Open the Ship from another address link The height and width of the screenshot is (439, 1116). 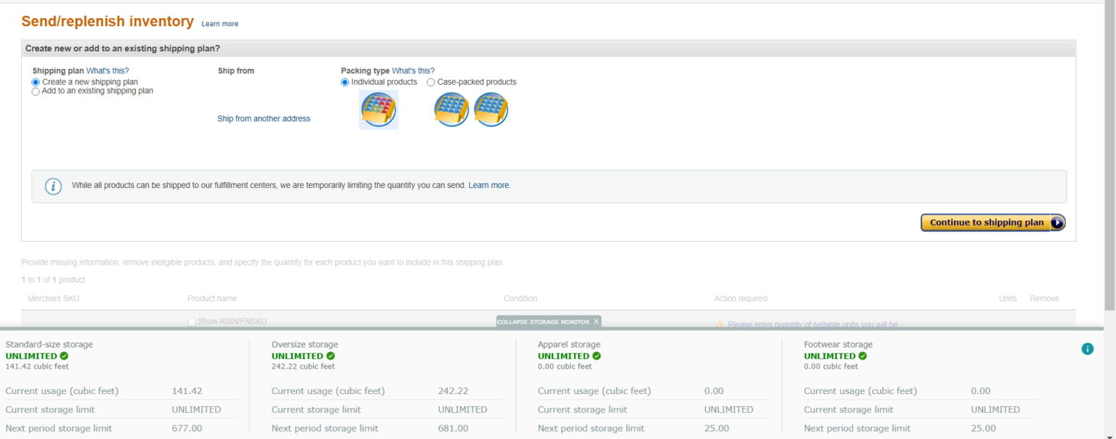(x=263, y=118)
